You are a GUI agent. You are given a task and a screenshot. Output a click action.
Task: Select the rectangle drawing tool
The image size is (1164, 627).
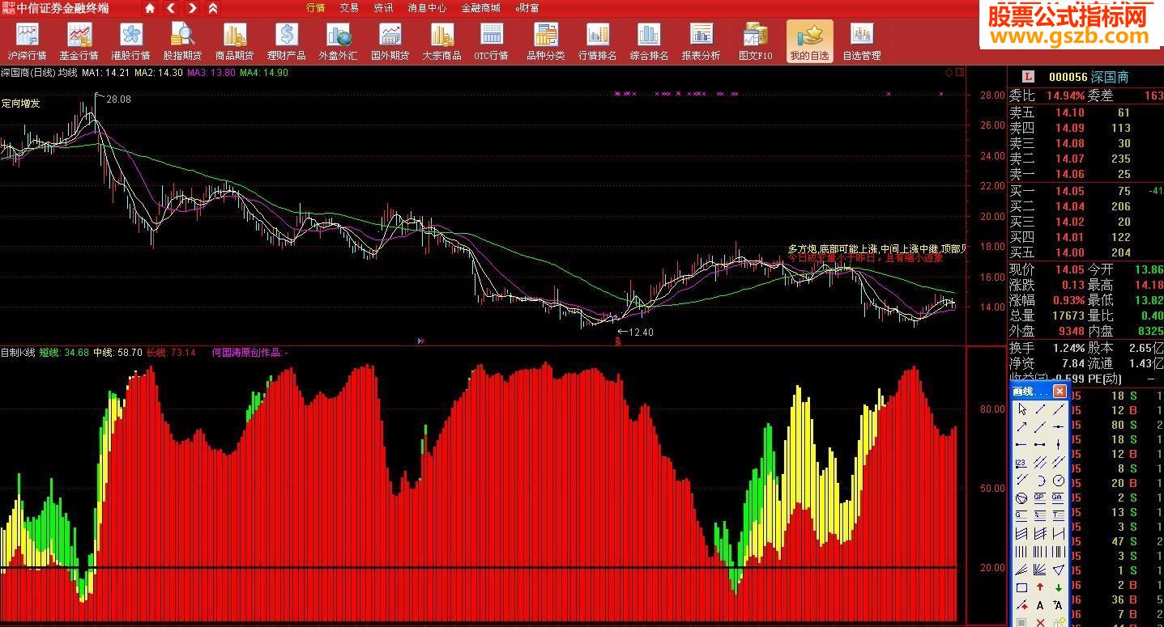(1022, 587)
